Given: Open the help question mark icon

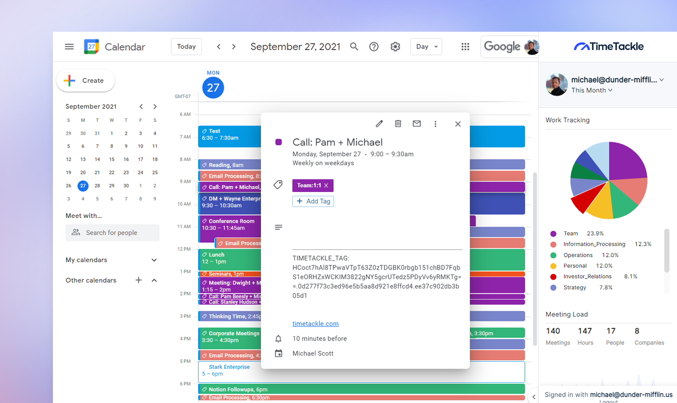Looking at the screenshot, I should click(x=374, y=47).
